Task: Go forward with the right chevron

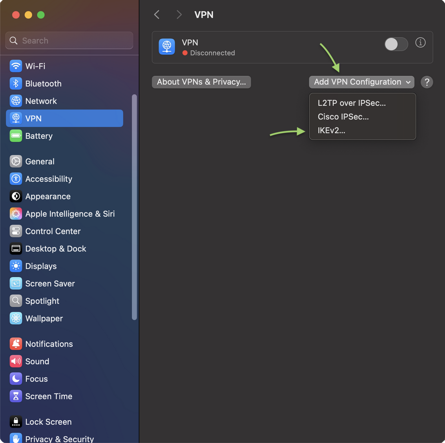Action: pos(179,15)
